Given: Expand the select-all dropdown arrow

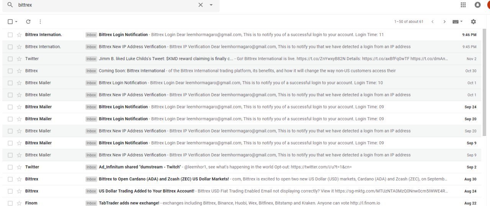Looking at the screenshot, I should coord(16,22).
